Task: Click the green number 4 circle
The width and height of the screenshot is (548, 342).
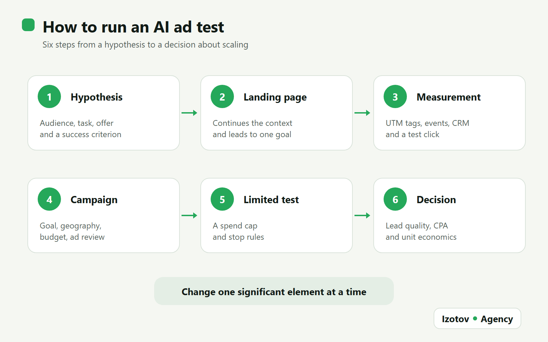Action: coord(49,199)
